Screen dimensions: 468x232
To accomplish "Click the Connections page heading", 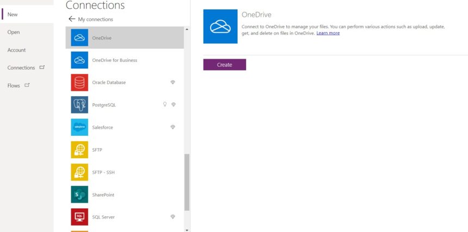I will pyautogui.click(x=95, y=5).
